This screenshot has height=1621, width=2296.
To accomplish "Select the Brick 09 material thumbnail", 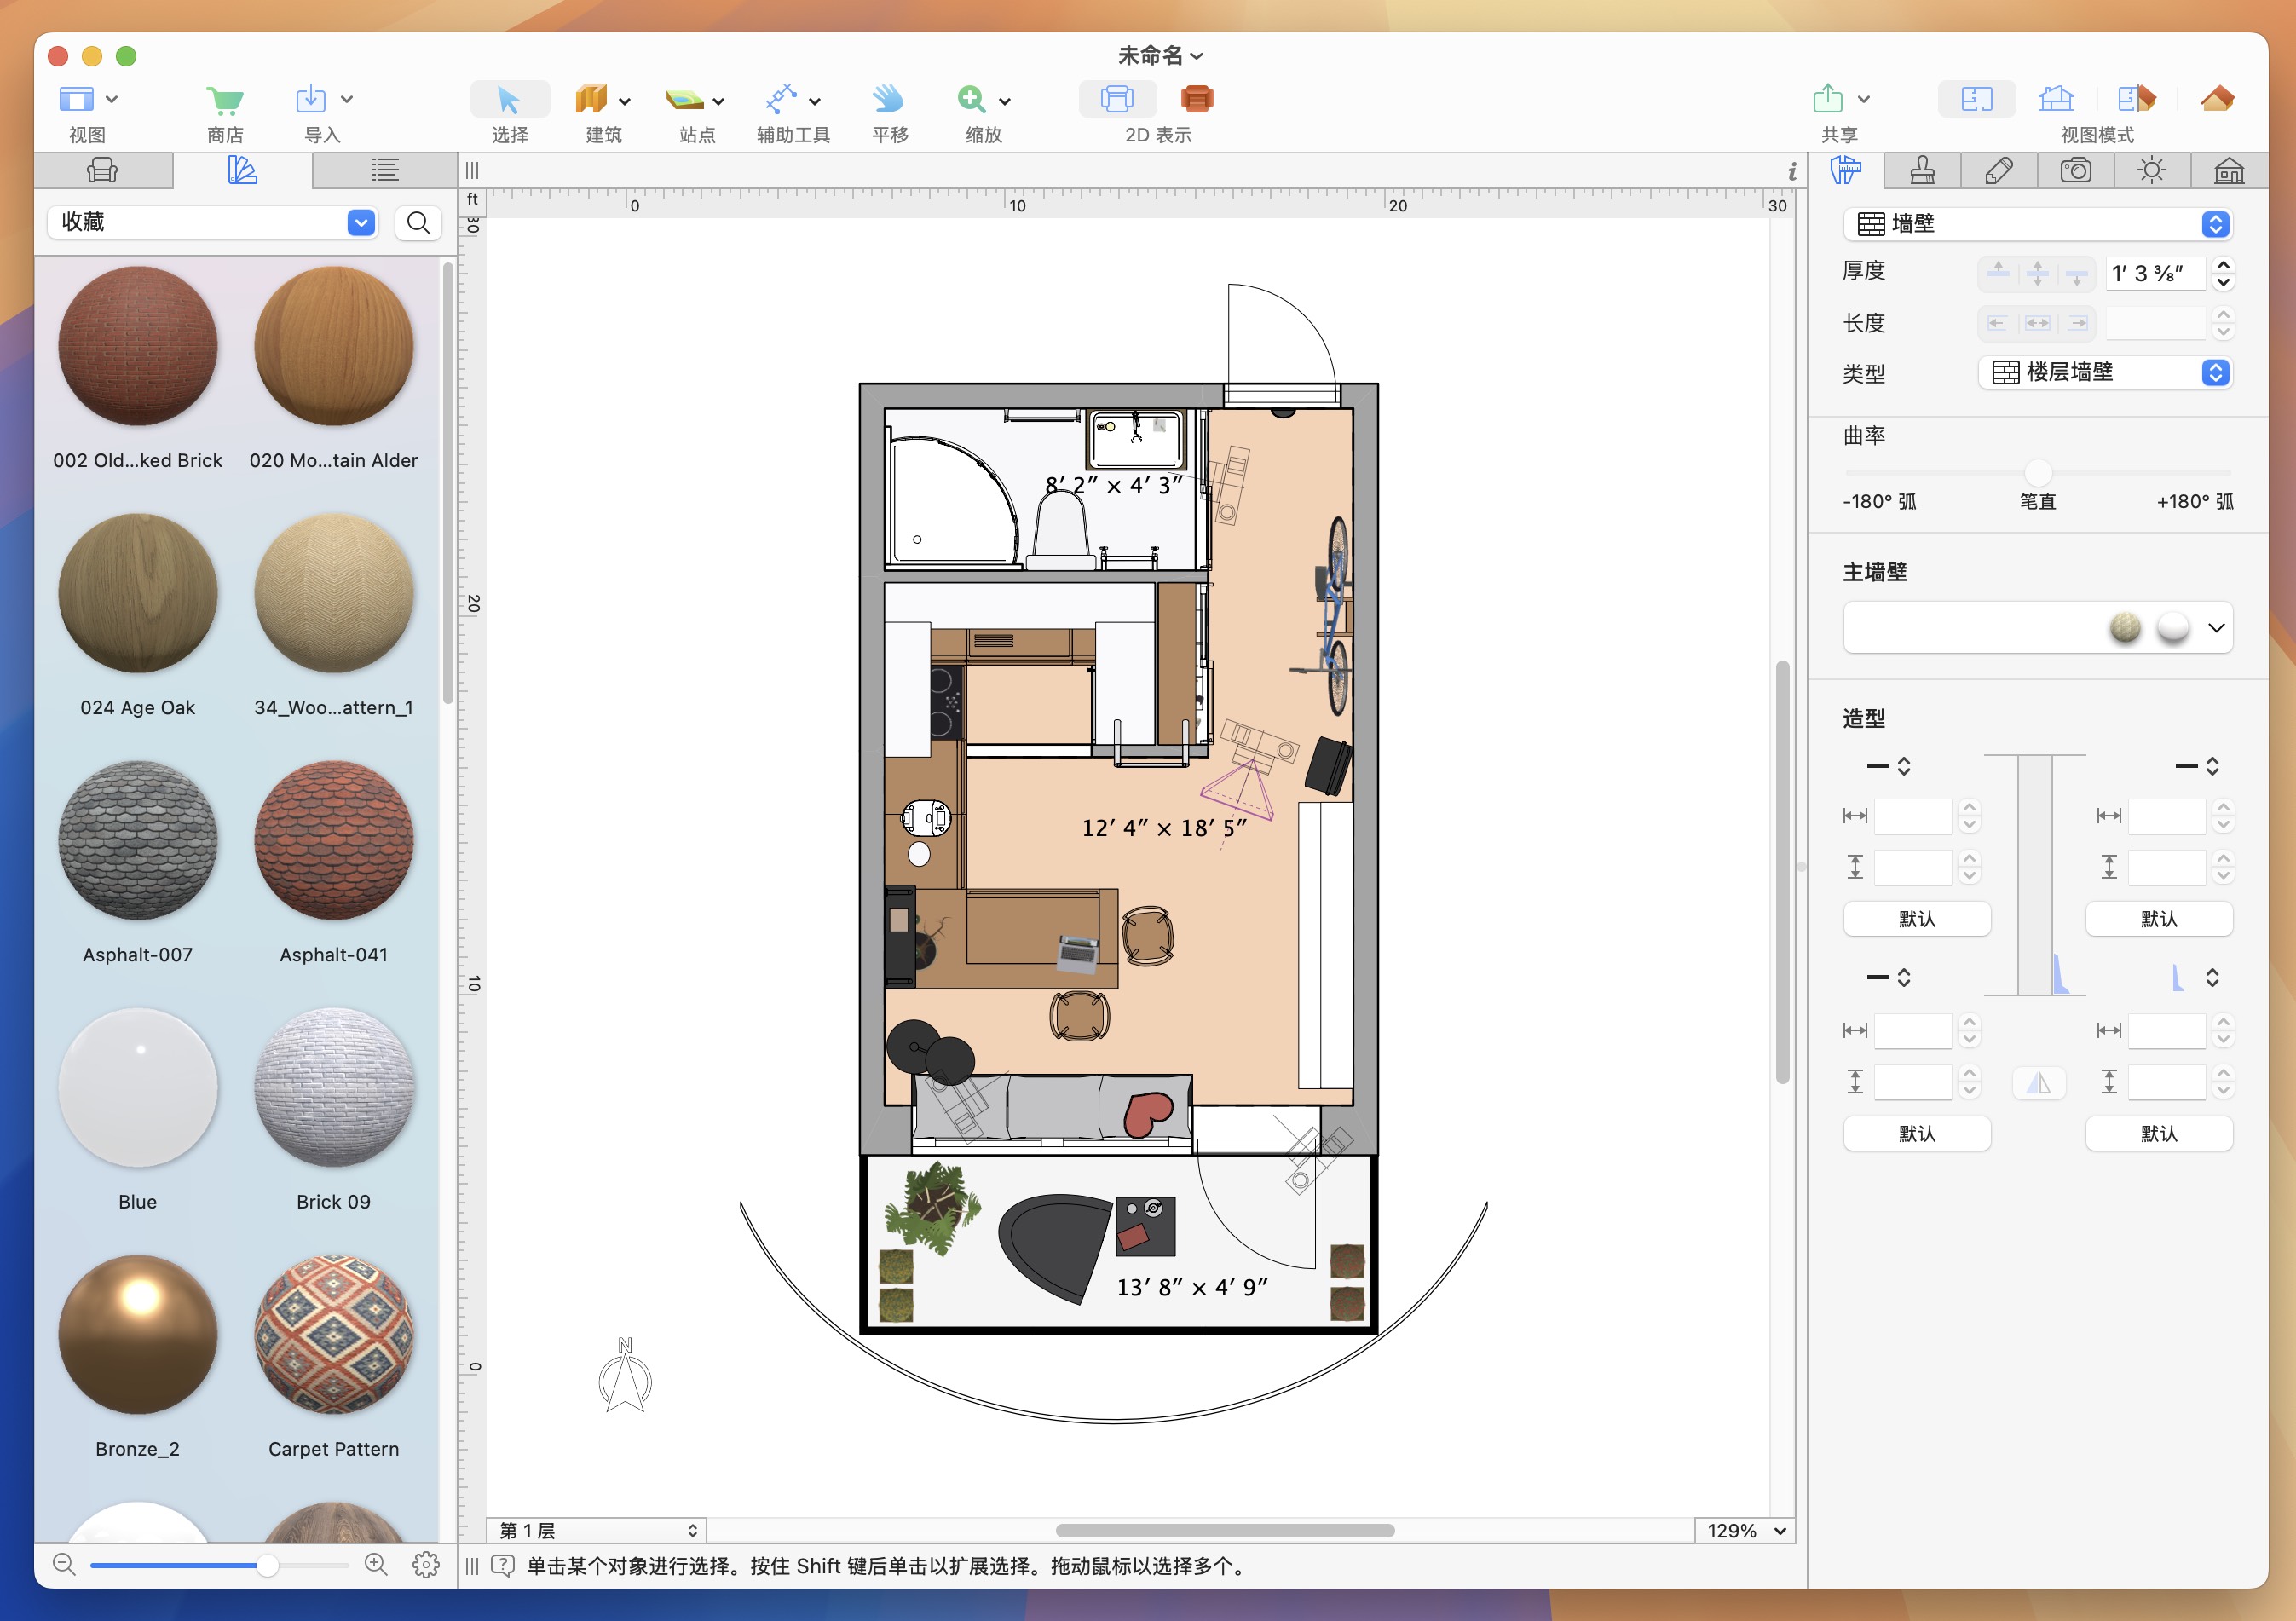I will tap(334, 1090).
